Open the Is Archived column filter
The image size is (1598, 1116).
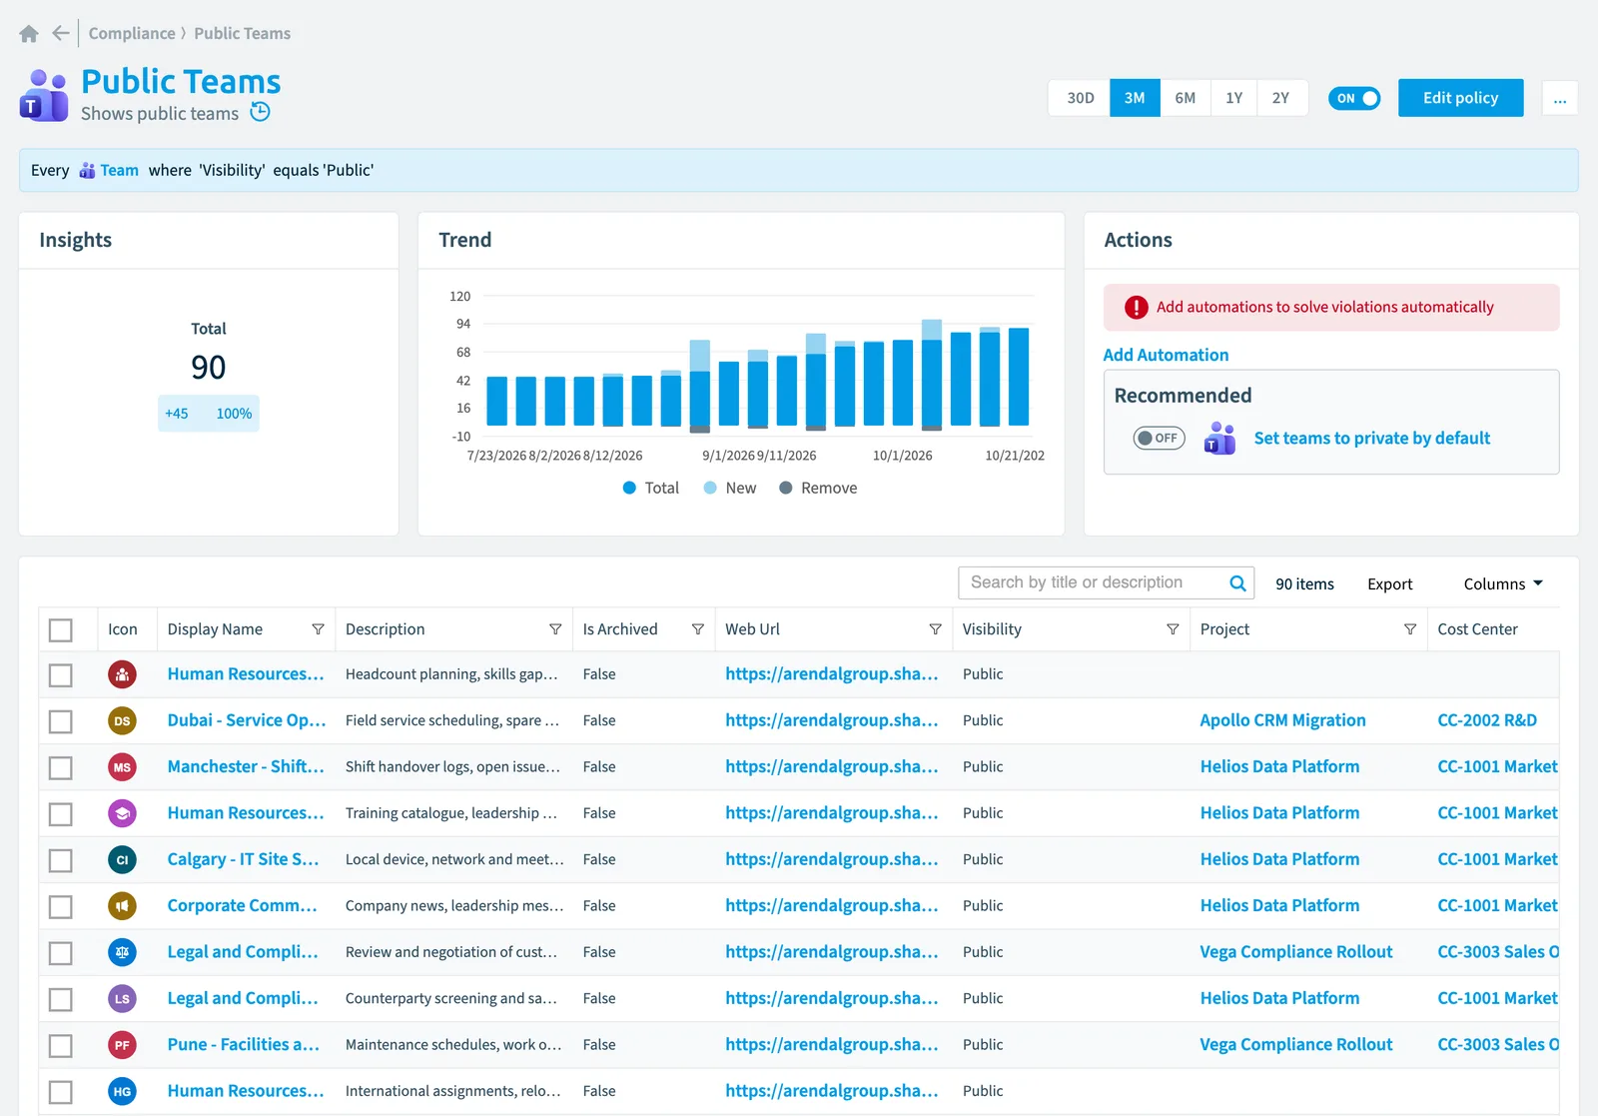[x=698, y=629]
